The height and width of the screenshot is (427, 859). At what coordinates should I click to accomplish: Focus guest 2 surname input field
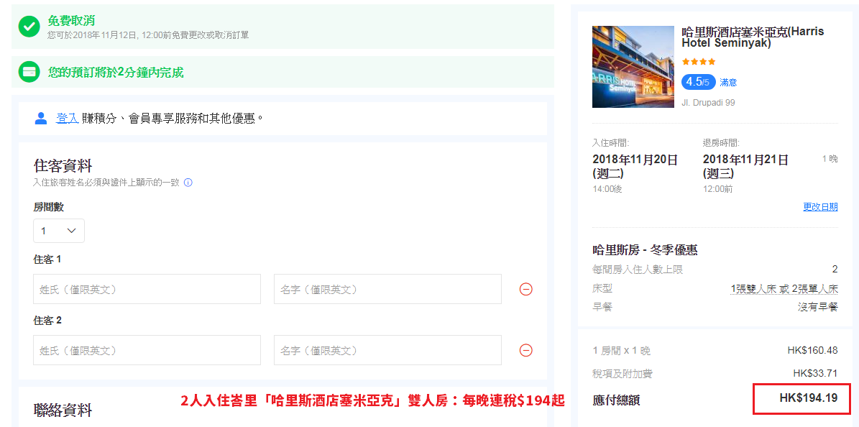(x=147, y=350)
